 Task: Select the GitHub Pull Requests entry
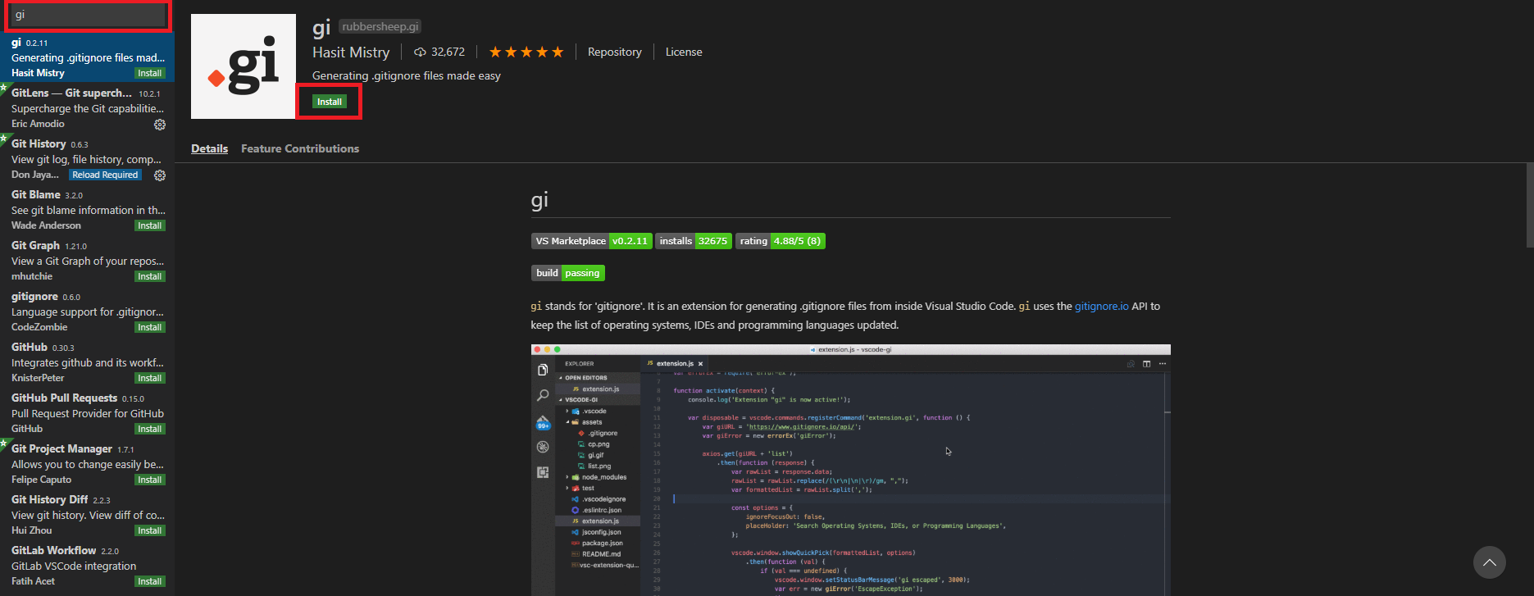87,413
